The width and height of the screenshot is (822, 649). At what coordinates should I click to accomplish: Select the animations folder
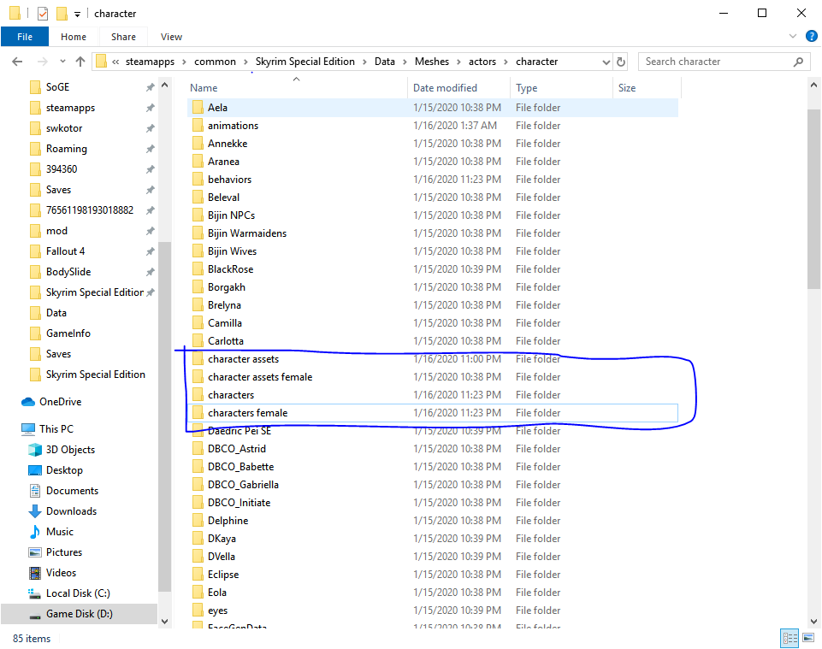(433, 126)
